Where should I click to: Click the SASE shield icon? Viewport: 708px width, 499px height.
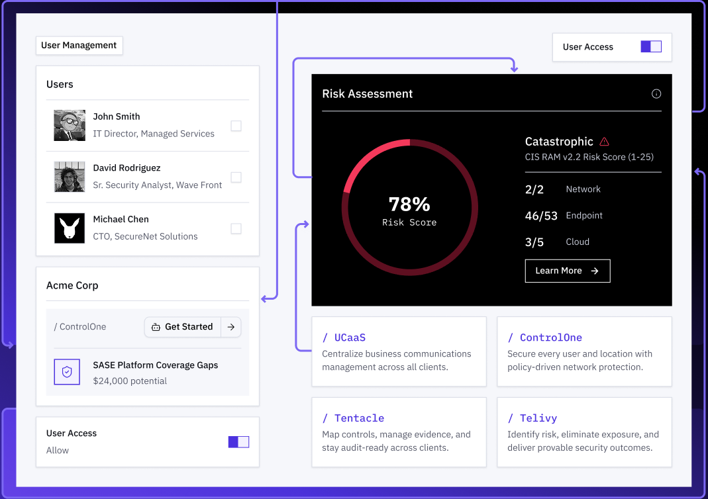(x=67, y=372)
